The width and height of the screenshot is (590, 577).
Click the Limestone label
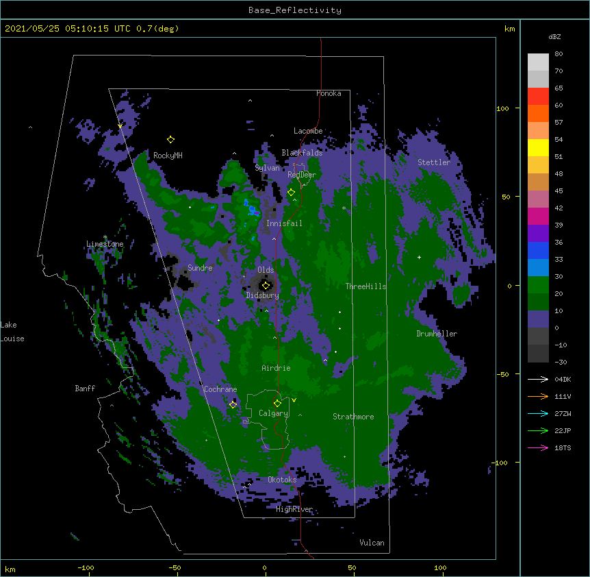(x=105, y=244)
